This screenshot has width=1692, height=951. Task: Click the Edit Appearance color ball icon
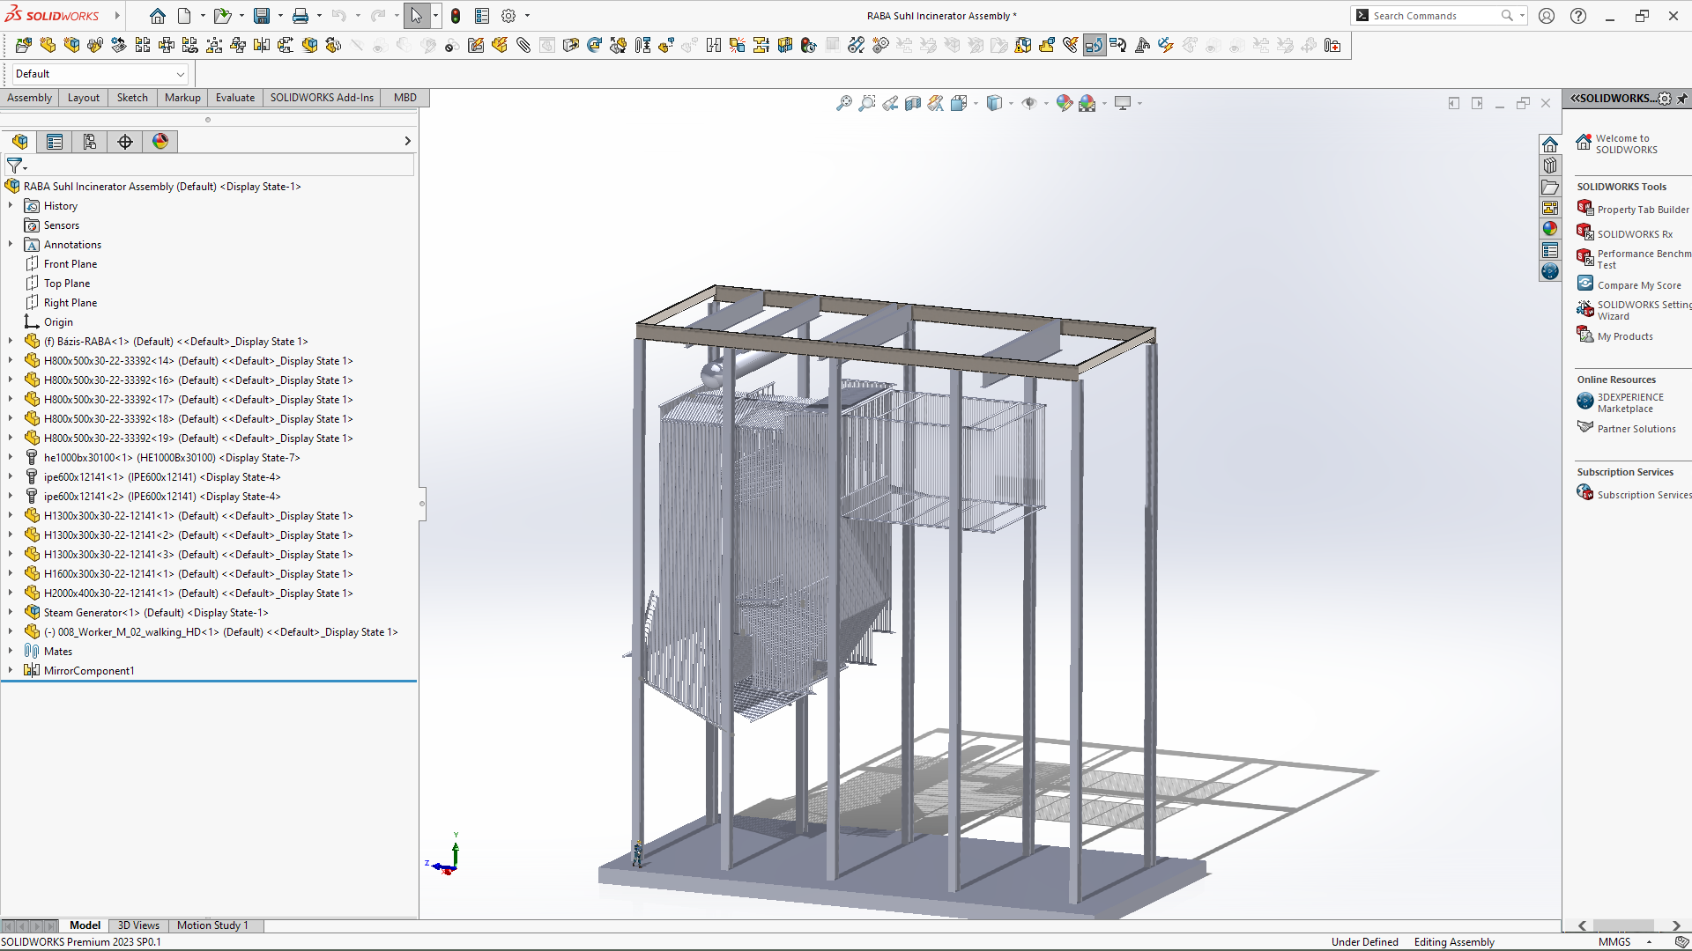coord(1065,103)
